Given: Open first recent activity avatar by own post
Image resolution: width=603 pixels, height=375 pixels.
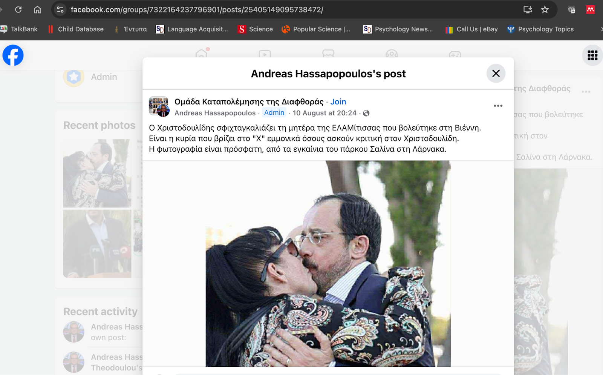Looking at the screenshot, I should [x=74, y=332].
